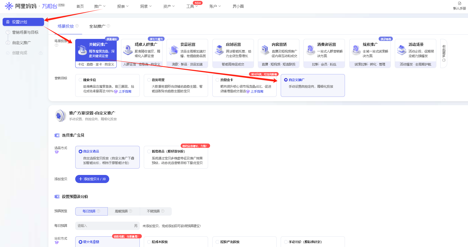Click the 万相台 brand name
The width and height of the screenshot is (468, 247).
50,6
